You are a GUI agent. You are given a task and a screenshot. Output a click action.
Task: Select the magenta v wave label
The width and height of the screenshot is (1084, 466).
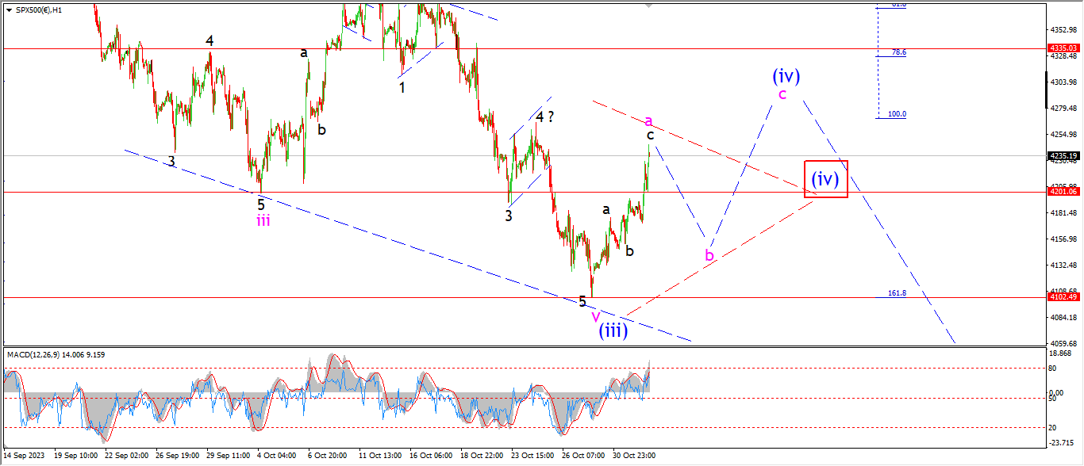pyautogui.click(x=596, y=315)
